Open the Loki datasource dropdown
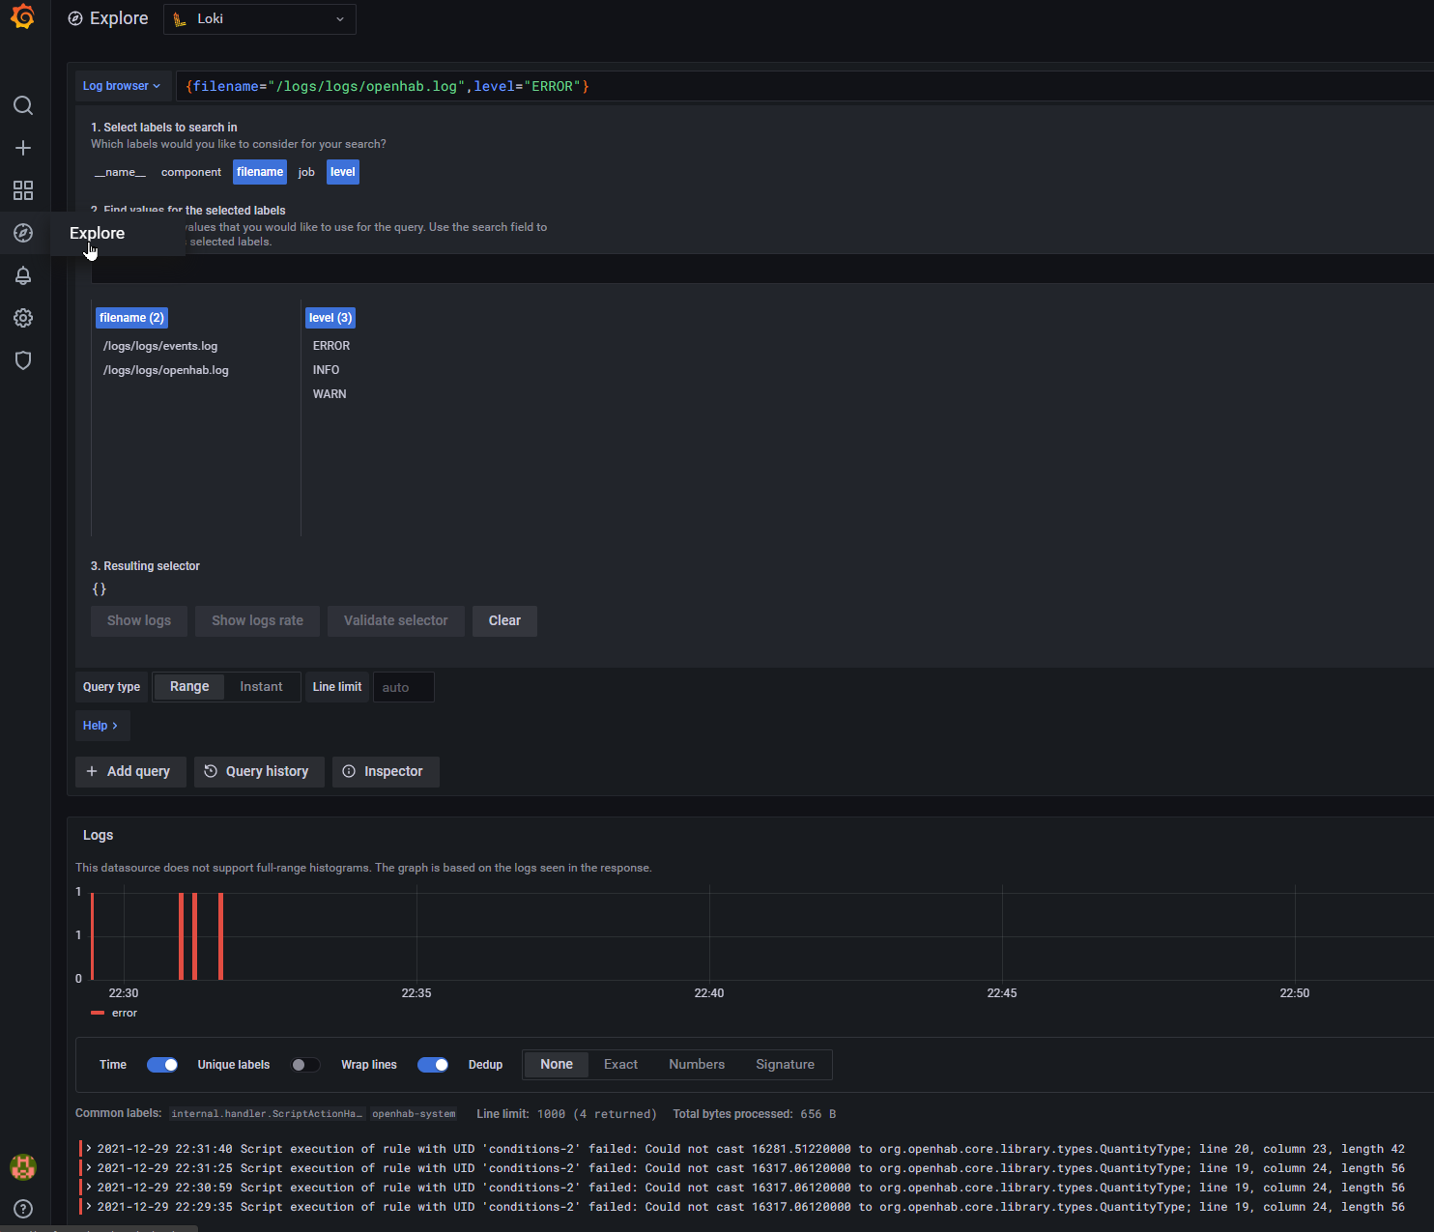 (x=259, y=19)
